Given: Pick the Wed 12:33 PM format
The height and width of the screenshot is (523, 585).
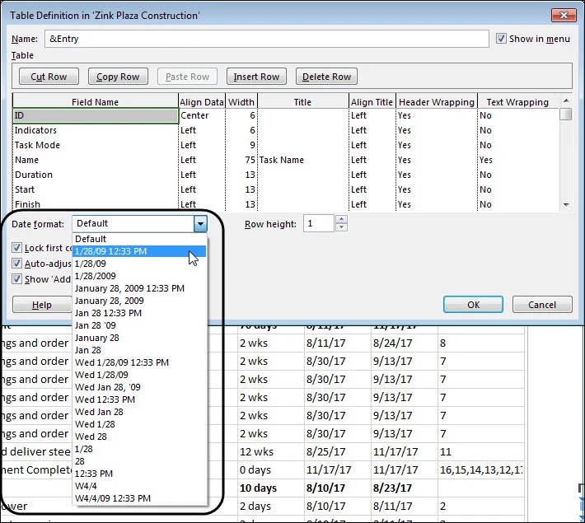Looking at the screenshot, I should 139,399.
